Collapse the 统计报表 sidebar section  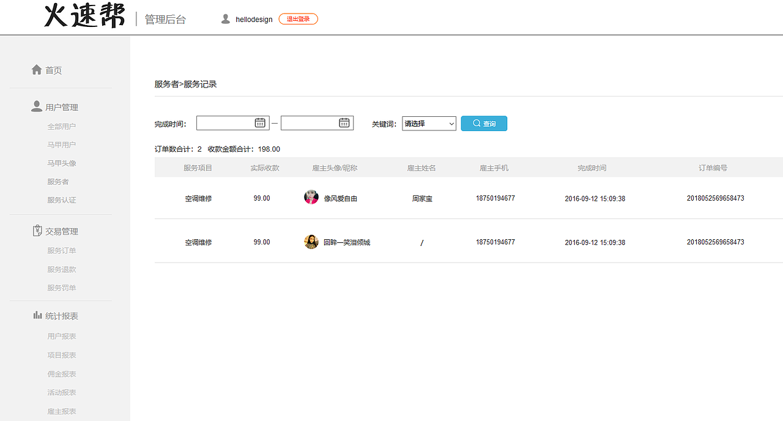[61, 315]
